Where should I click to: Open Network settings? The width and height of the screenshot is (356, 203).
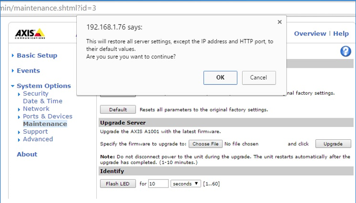pyautogui.click(x=36, y=109)
